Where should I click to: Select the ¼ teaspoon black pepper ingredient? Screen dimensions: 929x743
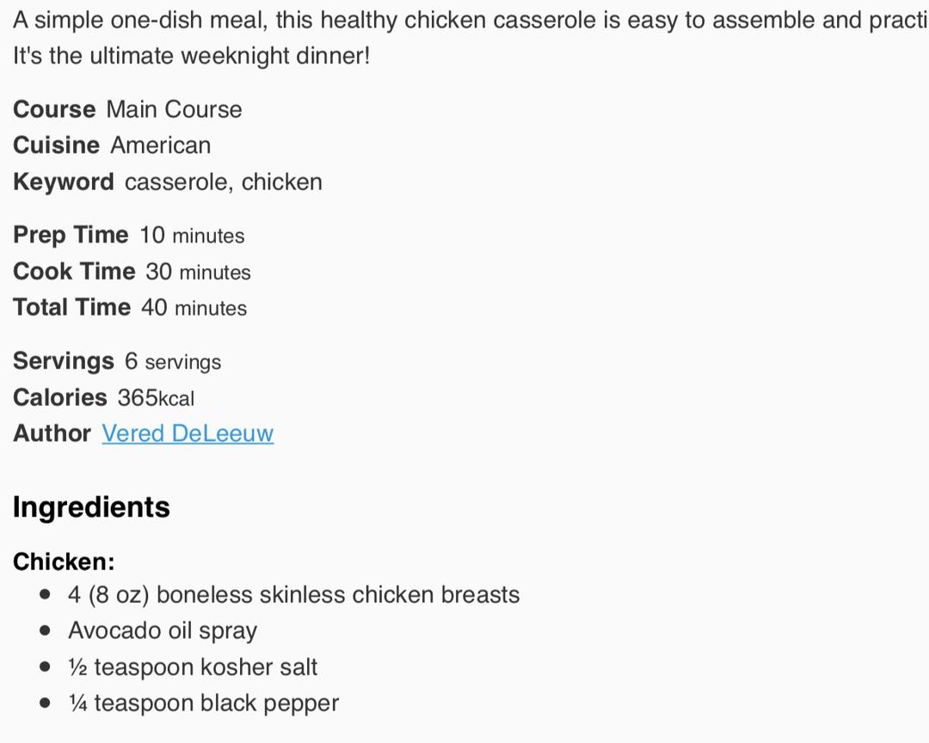coord(203,703)
